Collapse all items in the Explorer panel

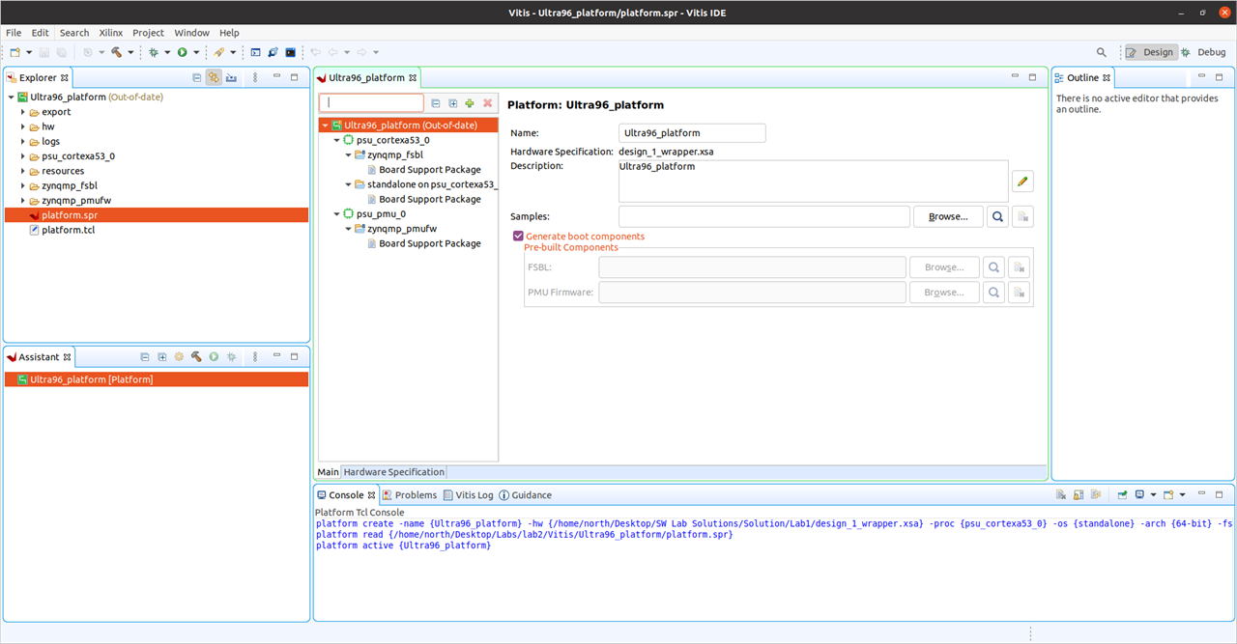tap(196, 78)
